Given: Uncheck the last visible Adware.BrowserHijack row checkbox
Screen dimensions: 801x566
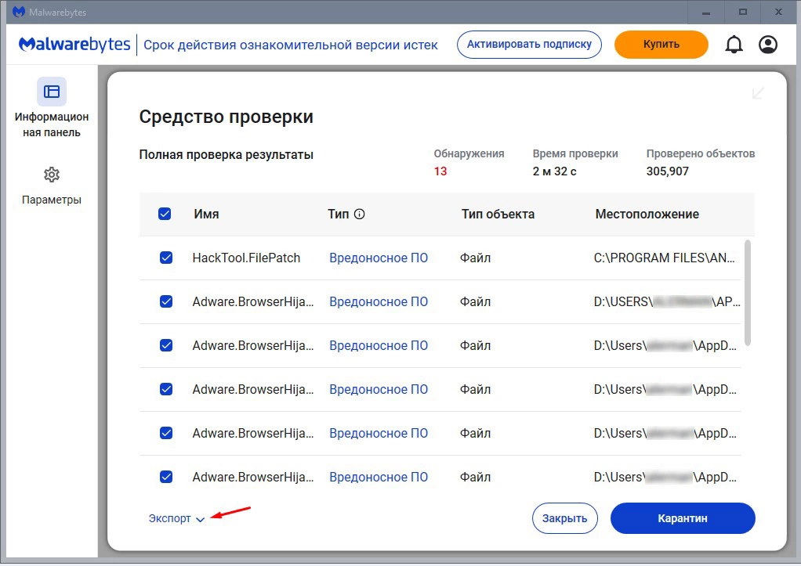Looking at the screenshot, I should pyautogui.click(x=166, y=477).
